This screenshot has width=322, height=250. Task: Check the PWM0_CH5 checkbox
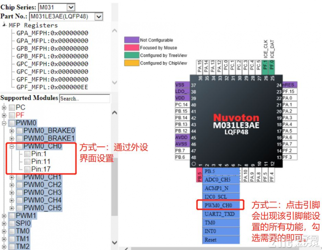pyautogui.click(x=20, y=208)
